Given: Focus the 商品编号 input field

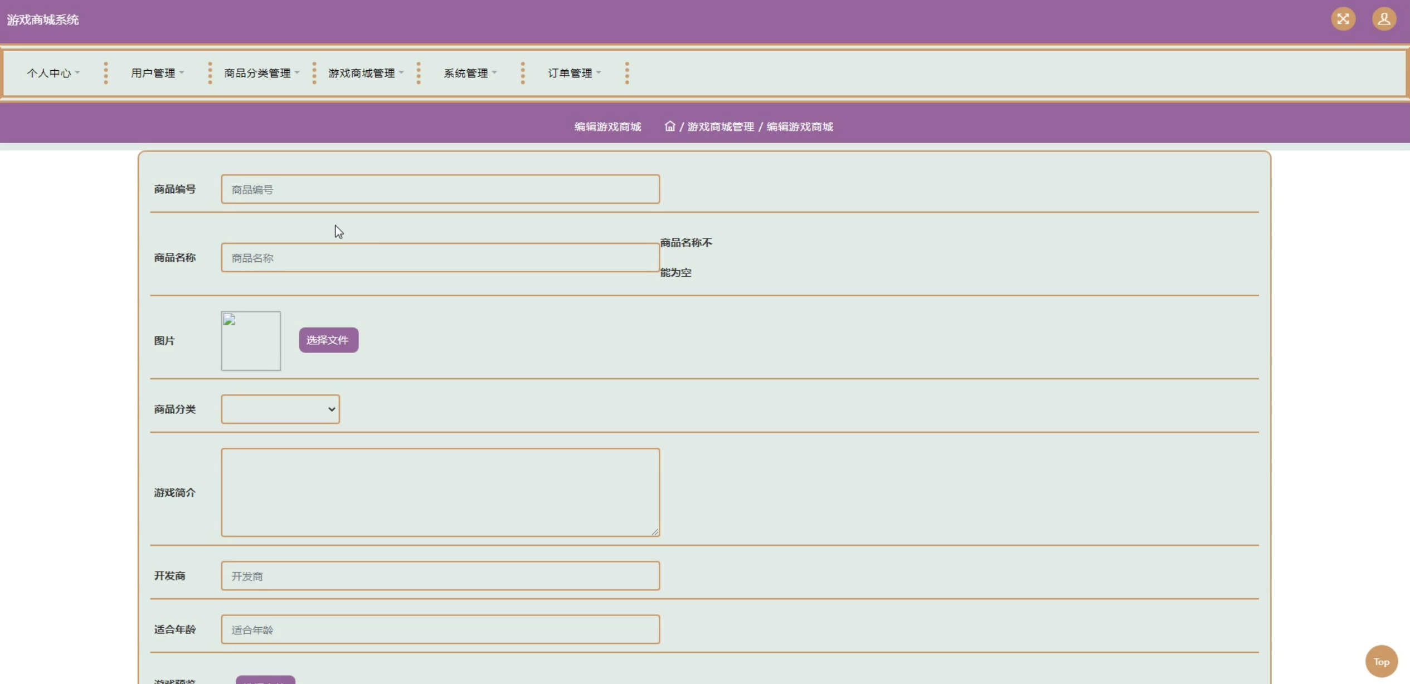Looking at the screenshot, I should point(440,189).
